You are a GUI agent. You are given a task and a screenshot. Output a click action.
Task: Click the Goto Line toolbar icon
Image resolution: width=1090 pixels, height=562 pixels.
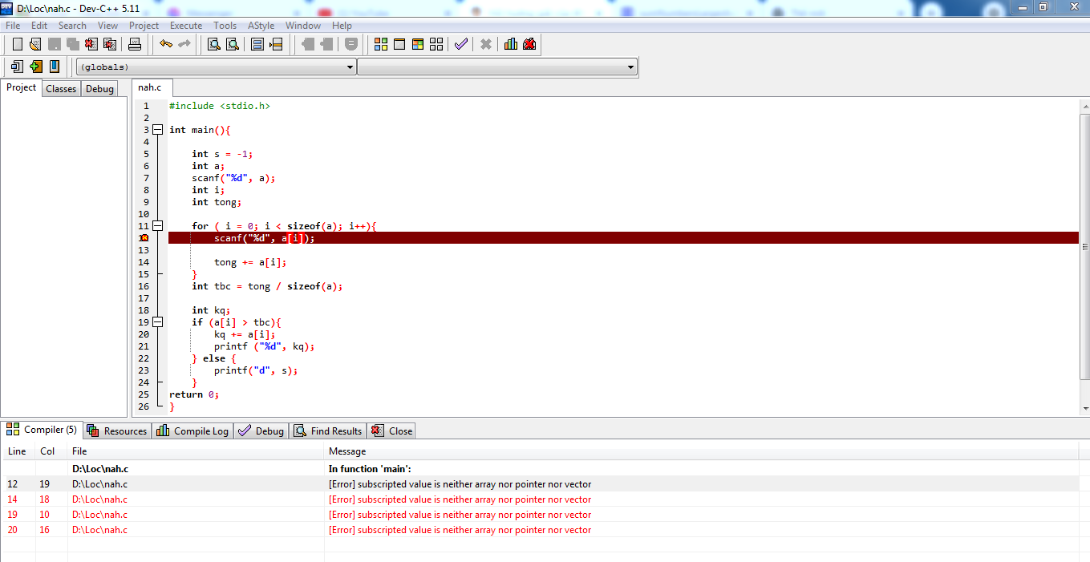click(x=276, y=44)
